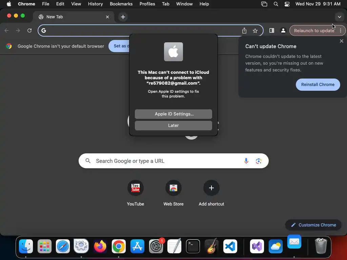Viewport: 347px width, 260px height.
Task: Open the Tab menu
Action: pos(165,4)
